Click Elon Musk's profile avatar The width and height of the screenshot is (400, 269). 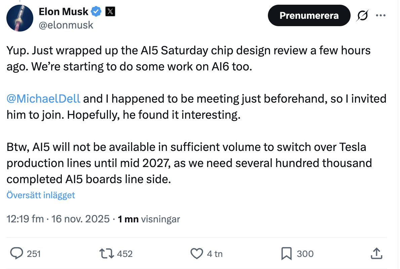pos(19,19)
